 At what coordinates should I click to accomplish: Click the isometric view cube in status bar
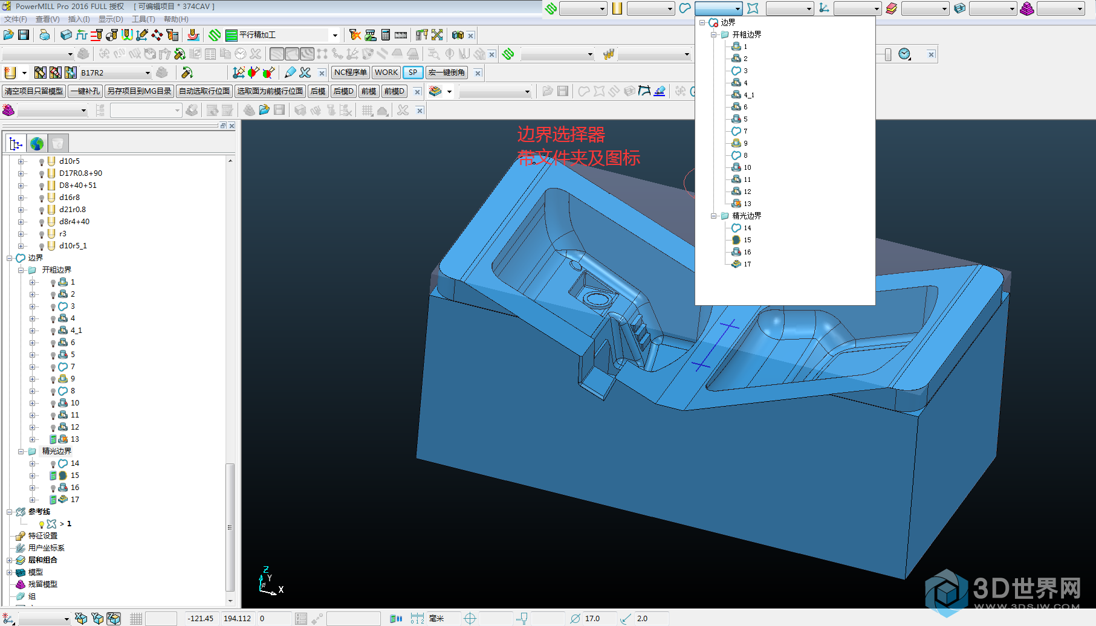coord(113,619)
